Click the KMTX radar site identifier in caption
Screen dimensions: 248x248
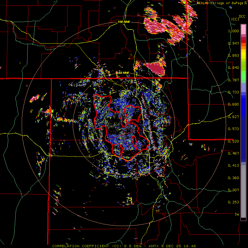click(154, 246)
